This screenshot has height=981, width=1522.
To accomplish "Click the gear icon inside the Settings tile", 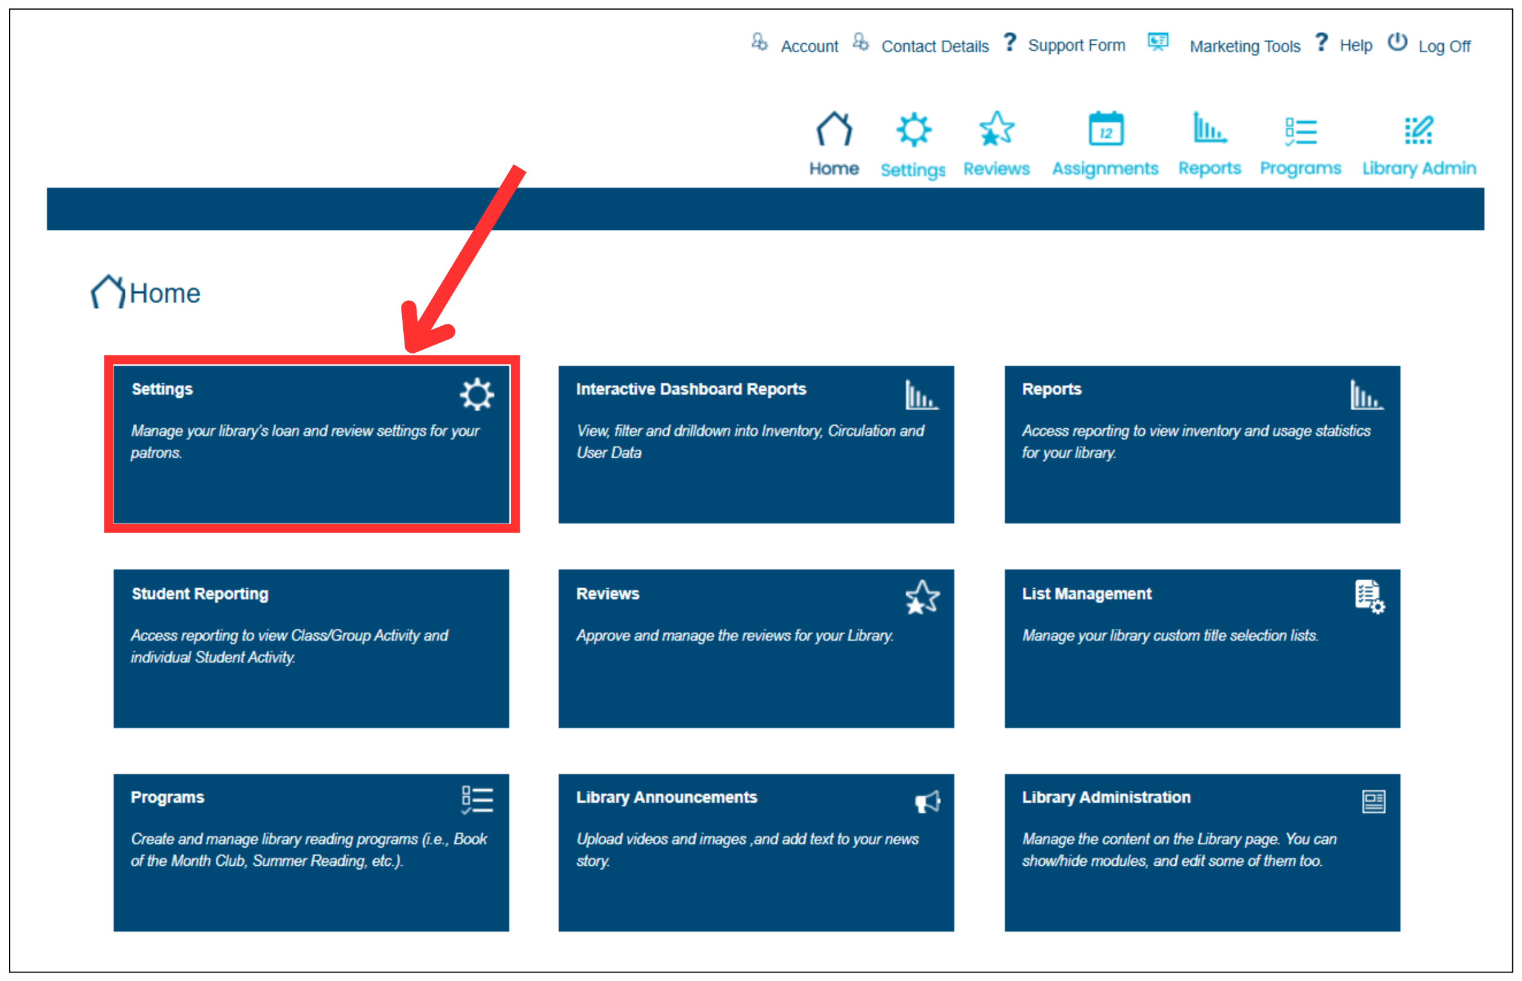I will 477,395.
